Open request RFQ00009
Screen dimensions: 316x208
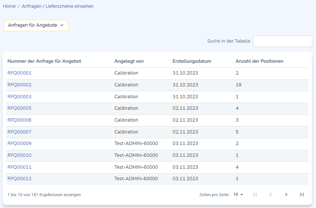[19, 143]
